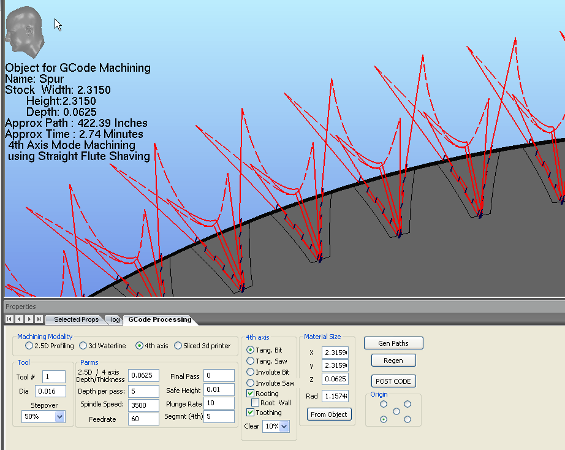Switch to the Selected Props tab

(75, 319)
